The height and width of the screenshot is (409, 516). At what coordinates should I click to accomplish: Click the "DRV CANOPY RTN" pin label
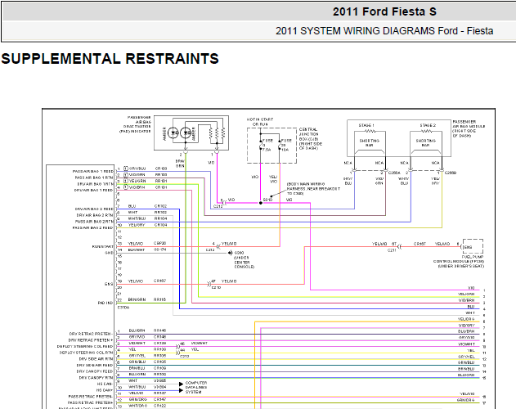pos(96,378)
